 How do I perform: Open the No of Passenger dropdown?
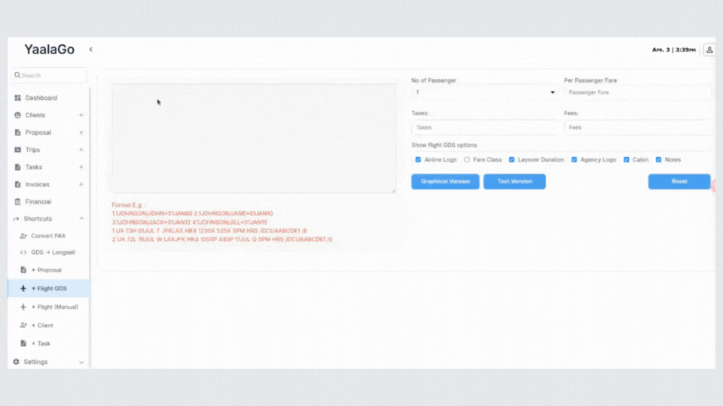click(x=484, y=92)
